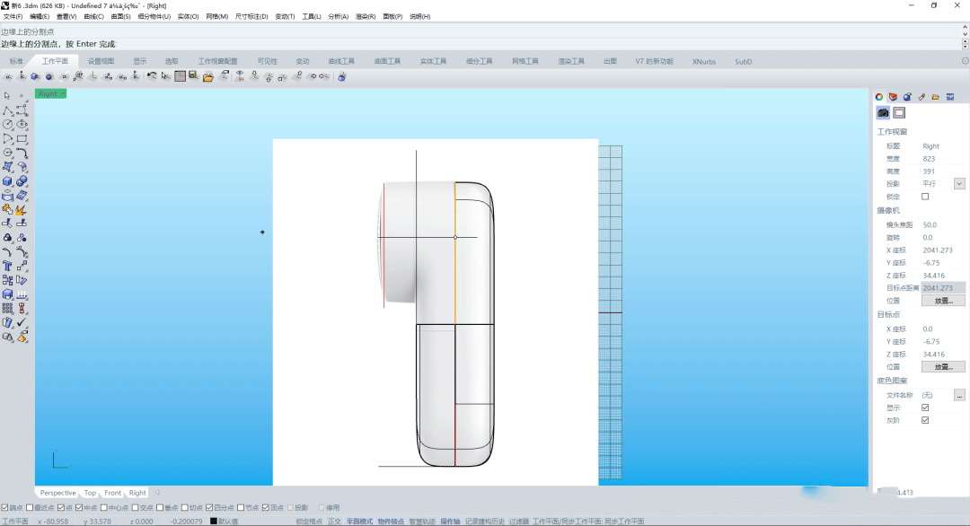Enable the 中心点 osnap checkbox
Screen dimensions: 970x526
pyautogui.click(x=103, y=507)
